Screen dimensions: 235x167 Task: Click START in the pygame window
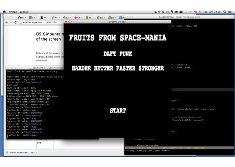point(118,111)
